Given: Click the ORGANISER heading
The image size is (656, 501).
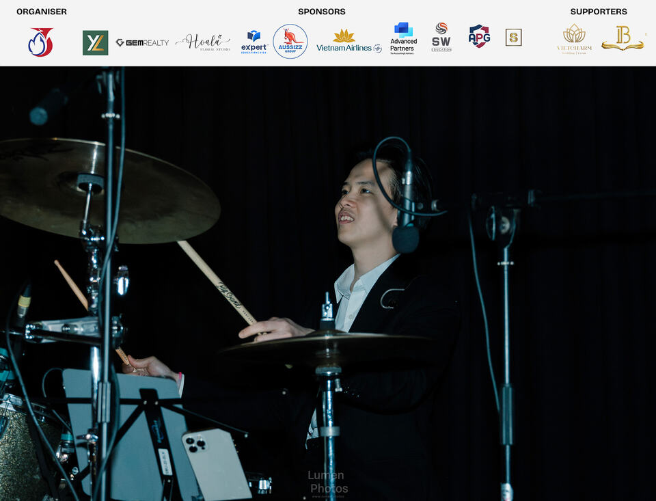Looking at the screenshot, I should coord(42,12).
